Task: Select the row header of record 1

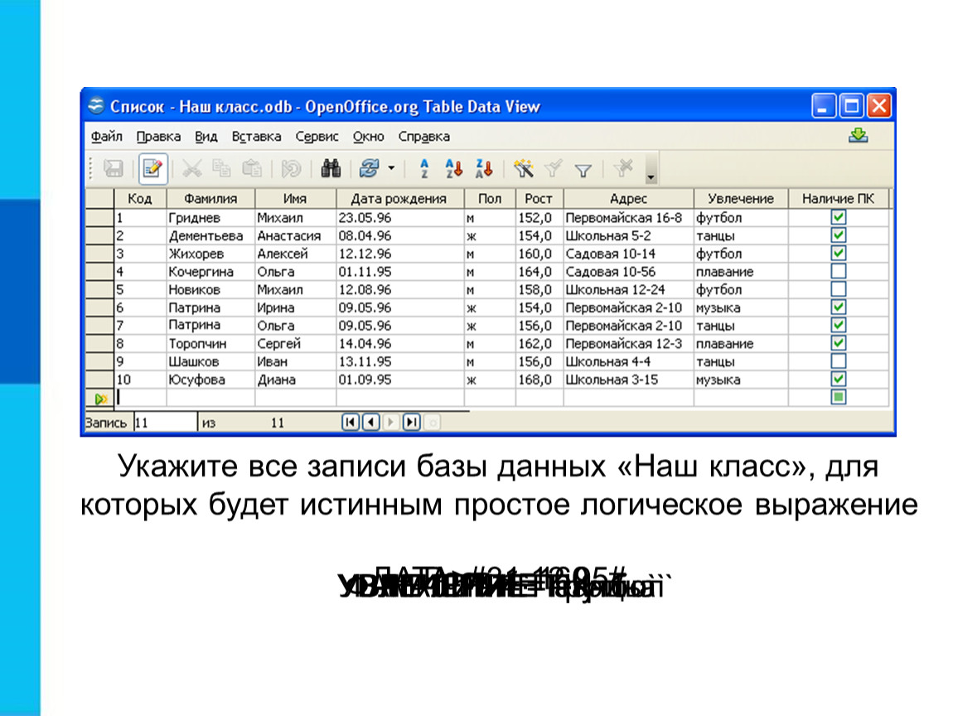Action: (99, 218)
